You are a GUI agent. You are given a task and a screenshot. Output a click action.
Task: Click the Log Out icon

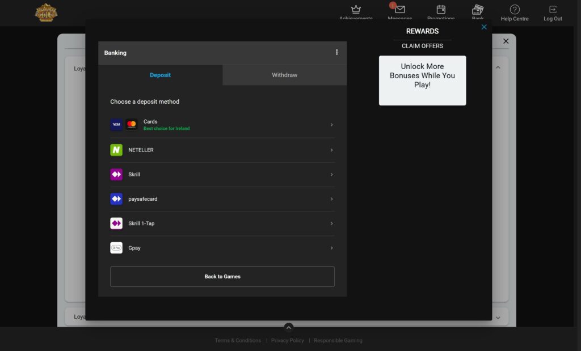(x=553, y=10)
